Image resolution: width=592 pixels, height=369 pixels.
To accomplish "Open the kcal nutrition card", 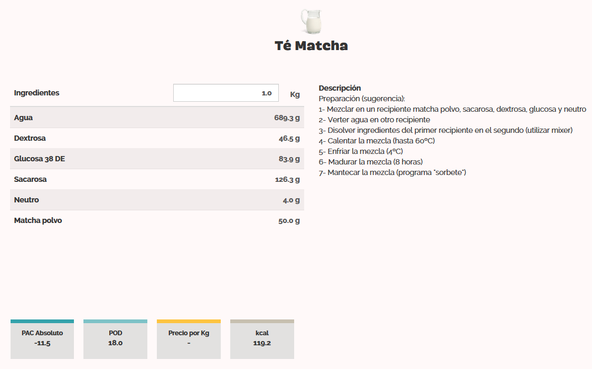I will coord(262,339).
